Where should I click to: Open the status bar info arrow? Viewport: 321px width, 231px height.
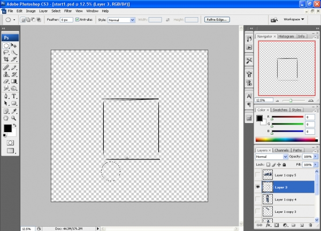[98, 228]
